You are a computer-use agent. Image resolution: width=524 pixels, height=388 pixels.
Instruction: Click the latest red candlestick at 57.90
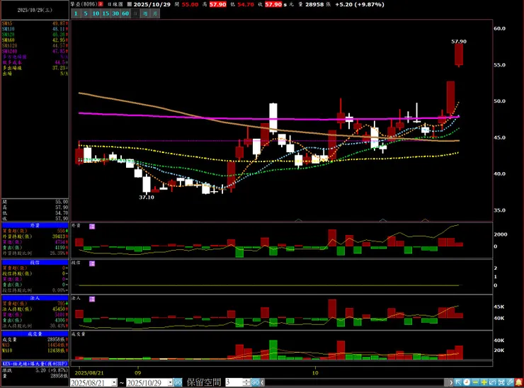pyautogui.click(x=459, y=55)
